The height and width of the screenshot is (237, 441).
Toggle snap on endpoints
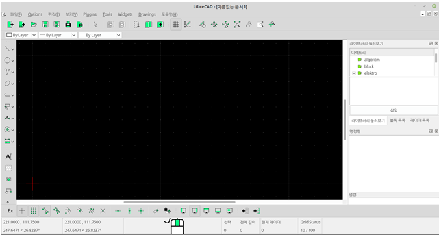(45, 210)
